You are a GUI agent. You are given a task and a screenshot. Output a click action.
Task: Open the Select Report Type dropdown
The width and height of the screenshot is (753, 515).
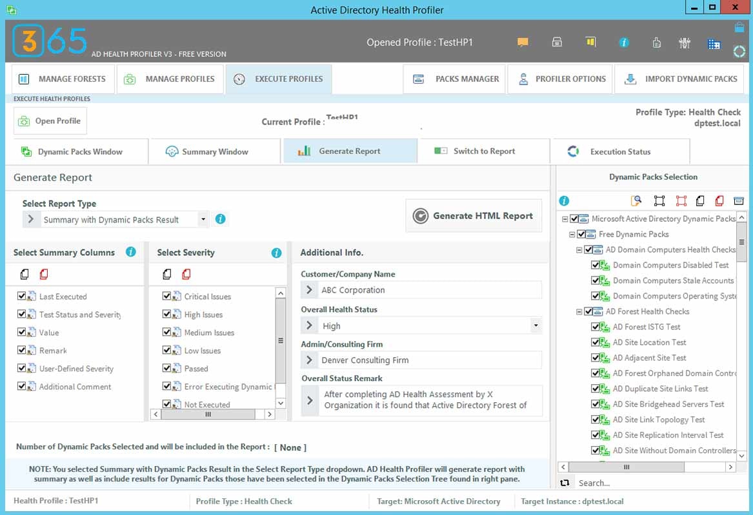click(203, 219)
